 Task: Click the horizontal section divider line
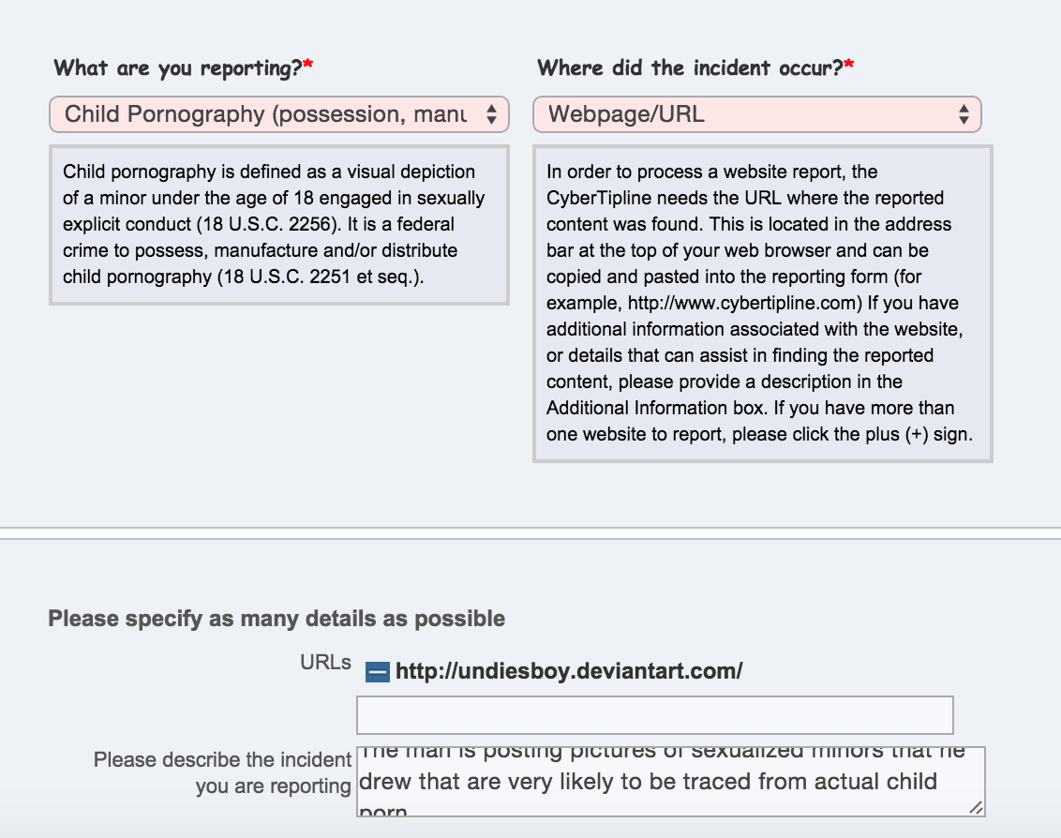(x=530, y=533)
